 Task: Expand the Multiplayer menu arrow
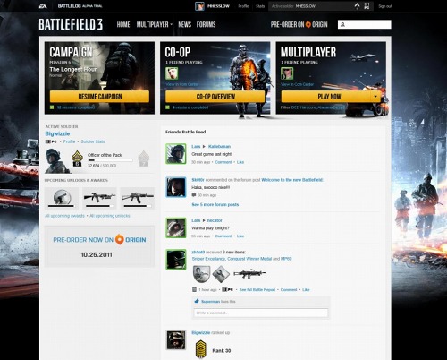(x=172, y=25)
